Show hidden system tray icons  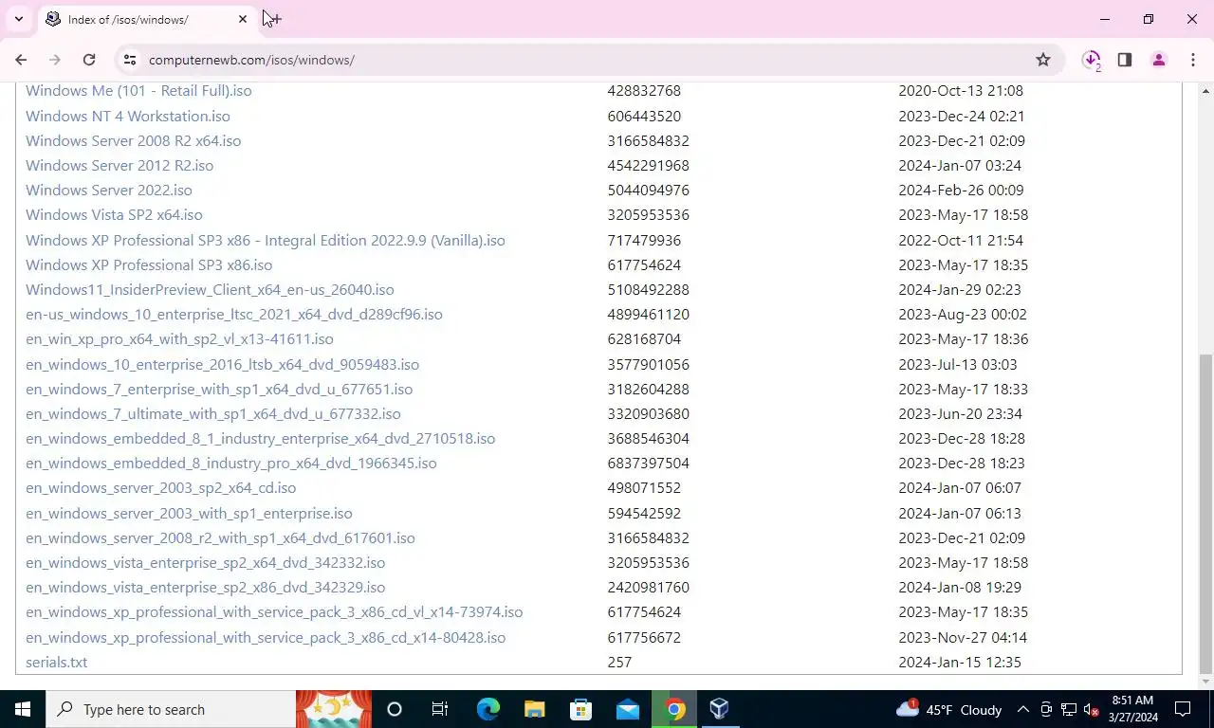coord(1023,709)
